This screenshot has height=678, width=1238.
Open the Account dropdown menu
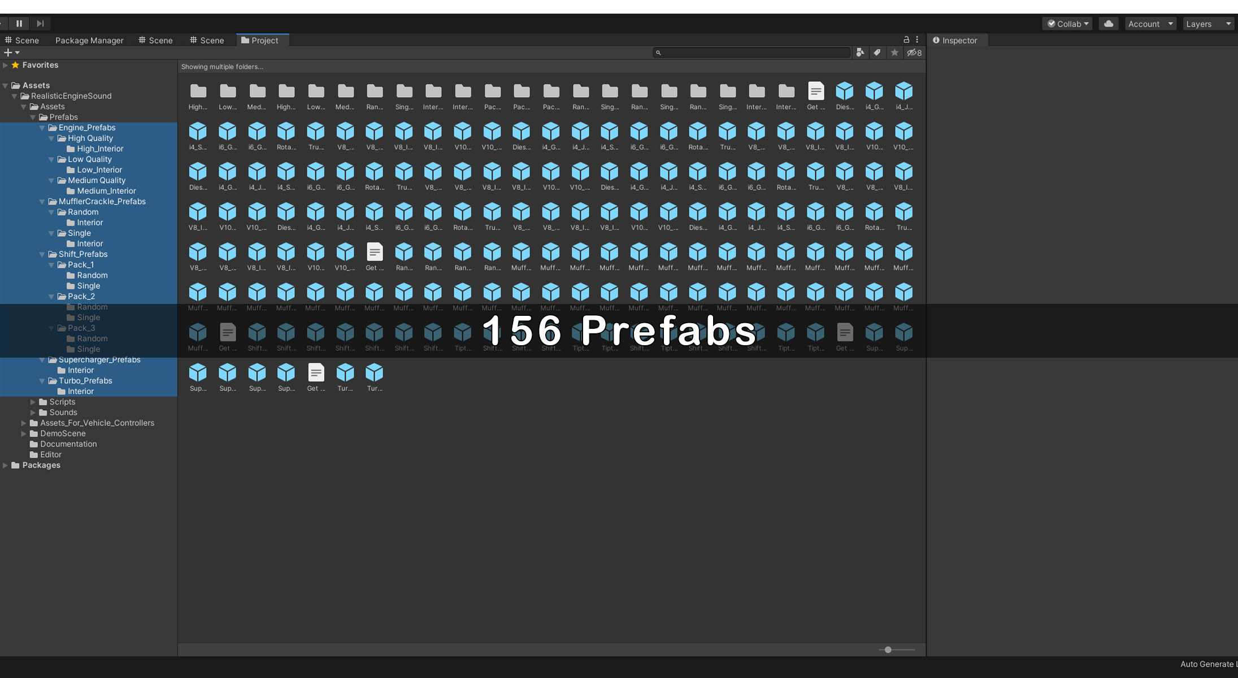1150,24
